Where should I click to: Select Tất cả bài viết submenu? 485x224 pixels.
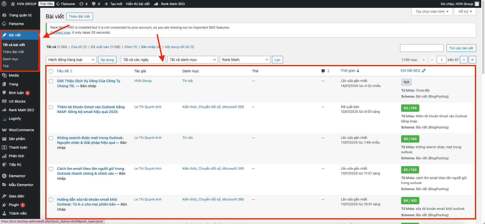[14, 45]
